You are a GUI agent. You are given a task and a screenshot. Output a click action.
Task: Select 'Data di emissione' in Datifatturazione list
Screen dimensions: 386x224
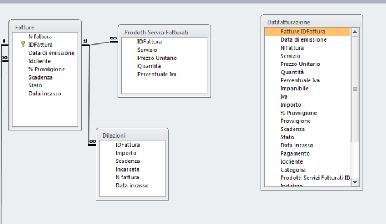(x=303, y=40)
